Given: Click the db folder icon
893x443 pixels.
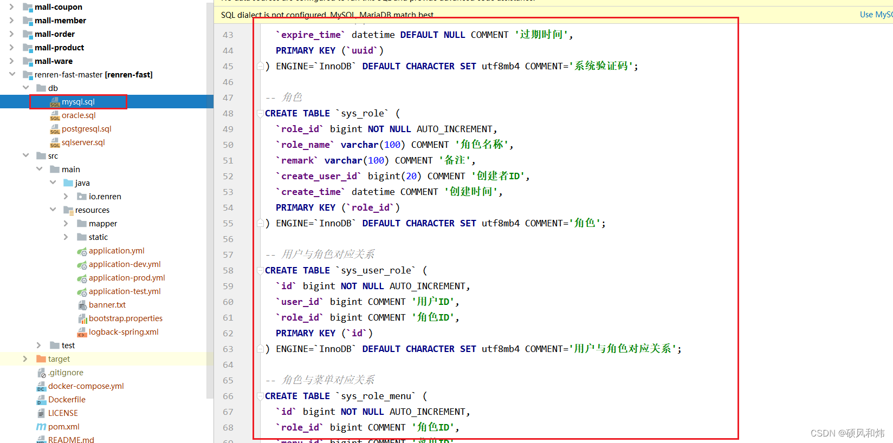Looking at the screenshot, I should pyautogui.click(x=41, y=88).
